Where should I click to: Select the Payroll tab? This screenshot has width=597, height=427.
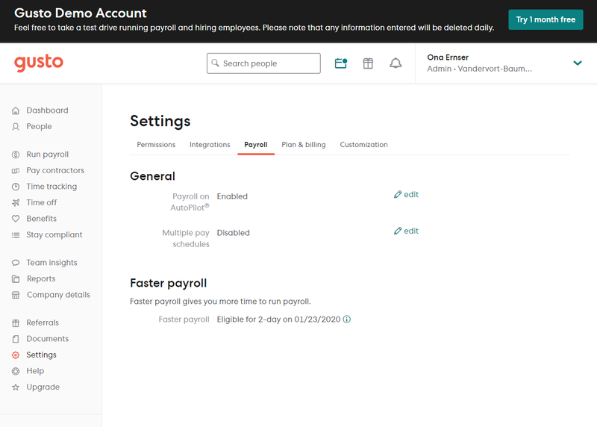[x=256, y=145]
